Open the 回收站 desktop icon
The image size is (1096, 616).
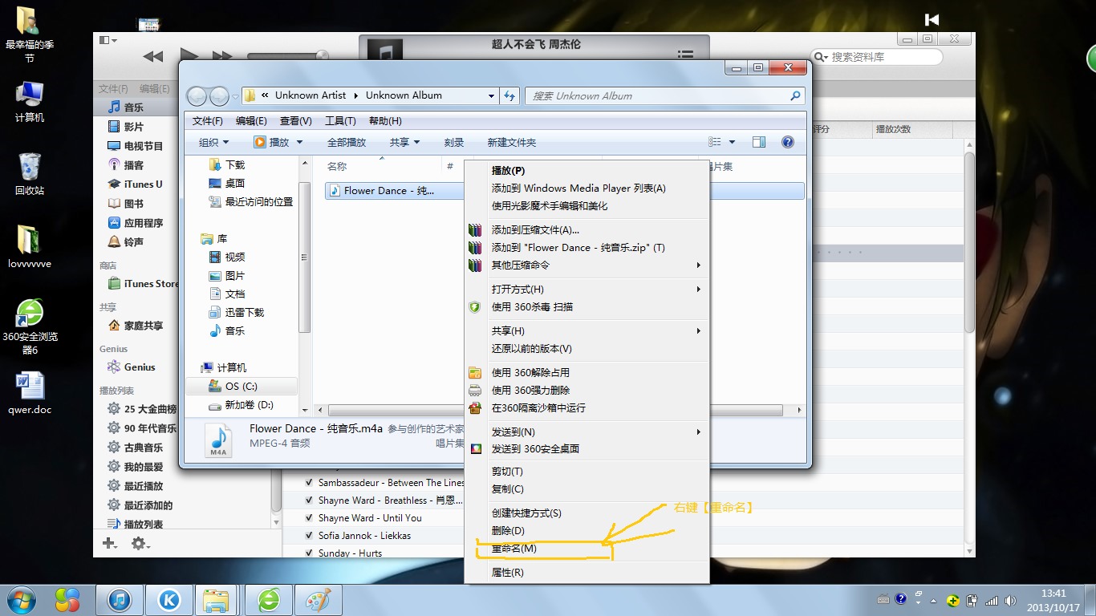30,174
